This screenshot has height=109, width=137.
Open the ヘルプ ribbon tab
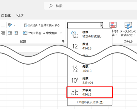pyautogui.click(x=19, y=15)
